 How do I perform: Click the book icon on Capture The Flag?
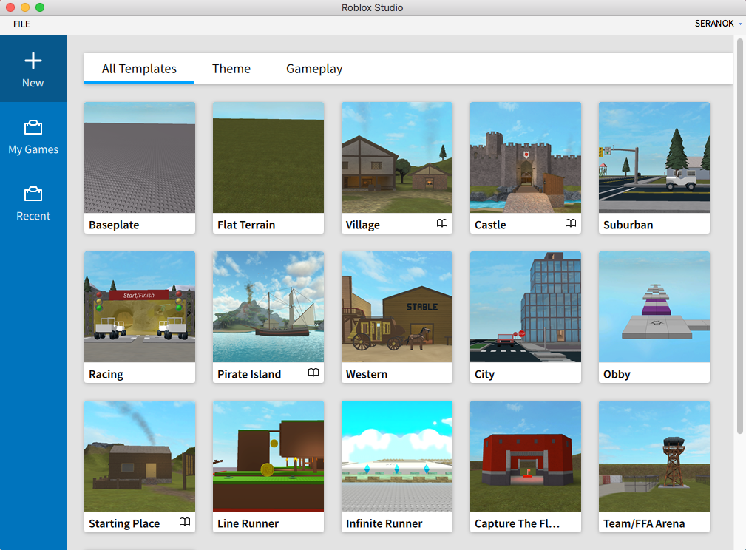(x=571, y=523)
